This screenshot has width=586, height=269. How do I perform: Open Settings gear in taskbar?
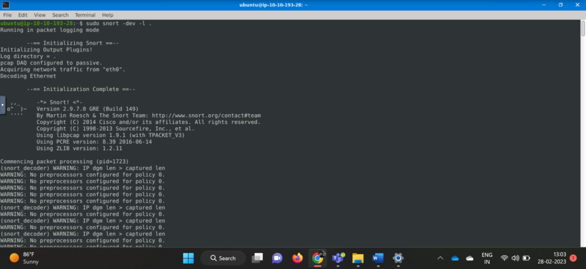[x=398, y=258]
